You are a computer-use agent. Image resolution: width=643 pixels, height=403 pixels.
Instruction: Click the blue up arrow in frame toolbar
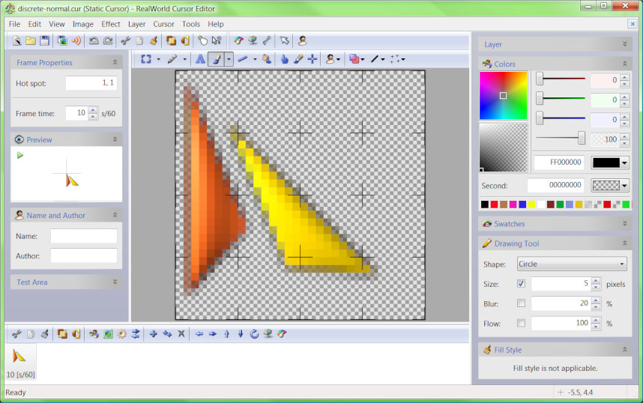[226, 334]
